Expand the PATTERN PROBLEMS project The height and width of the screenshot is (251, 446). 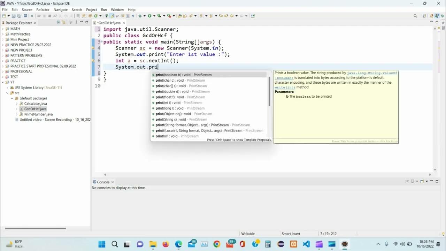click(2, 55)
